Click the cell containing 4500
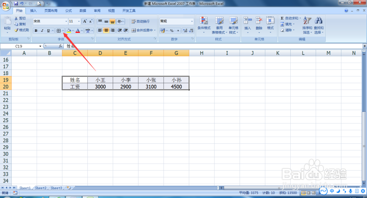 coord(176,87)
